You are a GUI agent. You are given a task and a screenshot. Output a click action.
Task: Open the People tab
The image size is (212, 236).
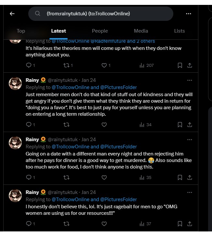[100, 31]
